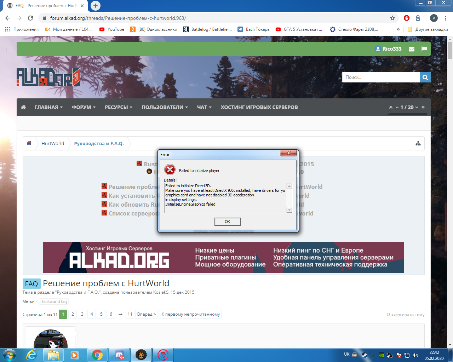Open Discord from the taskbar
453x362 pixels.
(119, 355)
